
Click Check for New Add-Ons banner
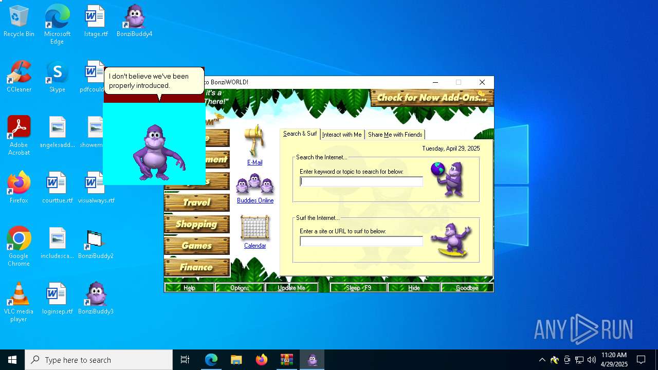(432, 98)
